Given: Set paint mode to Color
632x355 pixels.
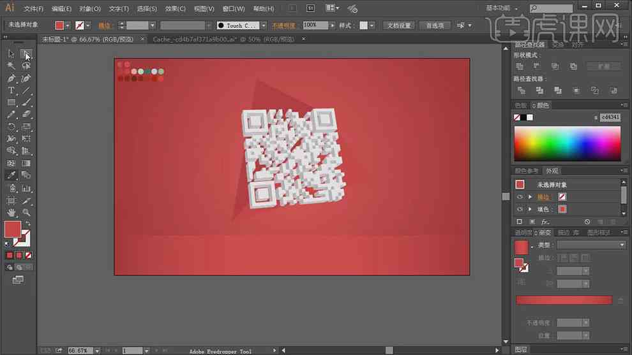Looking at the screenshot, I should click(x=10, y=255).
